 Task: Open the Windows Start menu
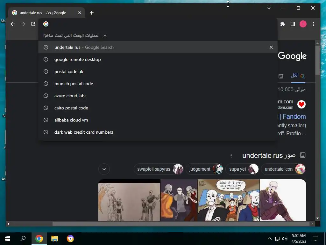pos(8,239)
